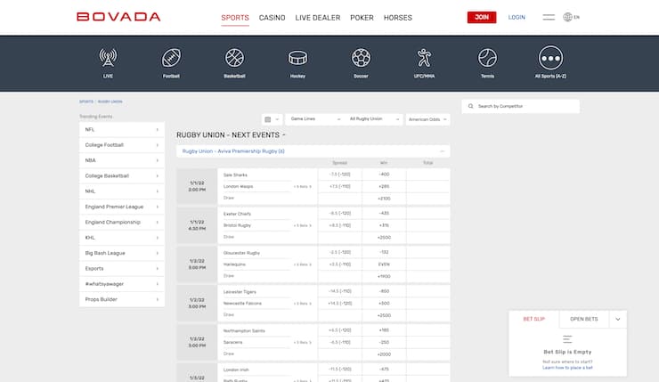Open Props Builder trending item
659x382 pixels.
[x=121, y=299]
